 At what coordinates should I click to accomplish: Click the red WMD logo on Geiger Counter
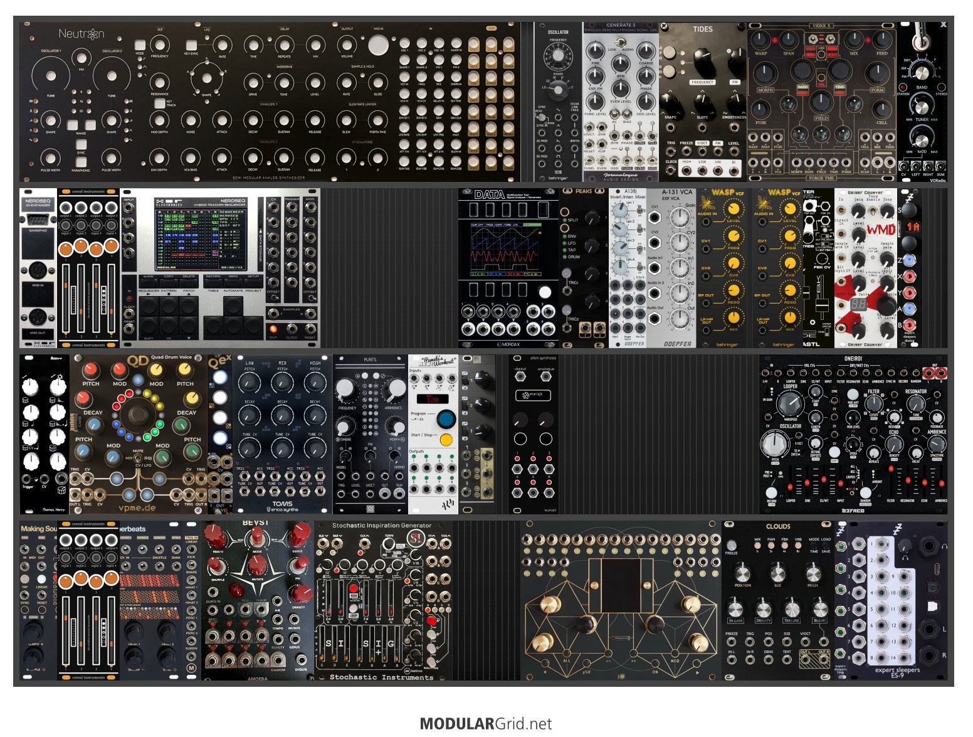[881, 230]
